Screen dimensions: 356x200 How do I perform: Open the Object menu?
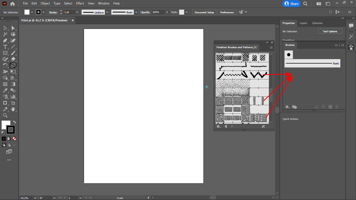click(45, 3)
